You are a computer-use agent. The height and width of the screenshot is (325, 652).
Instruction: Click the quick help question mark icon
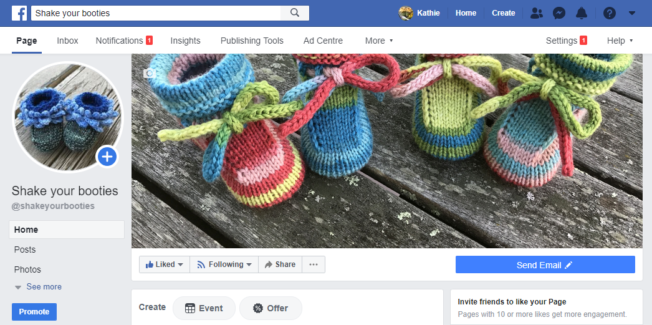[x=610, y=13]
